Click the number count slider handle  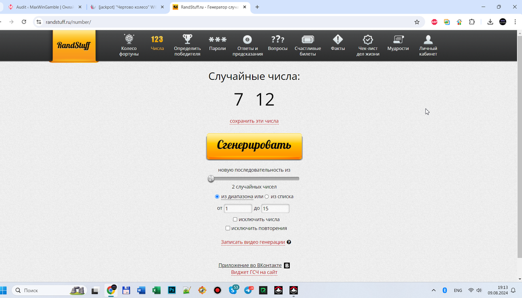211,178
